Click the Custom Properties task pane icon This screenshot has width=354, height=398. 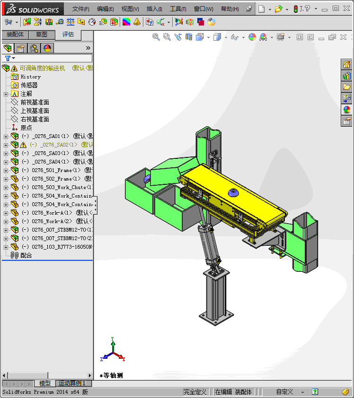pyautogui.click(x=346, y=121)
